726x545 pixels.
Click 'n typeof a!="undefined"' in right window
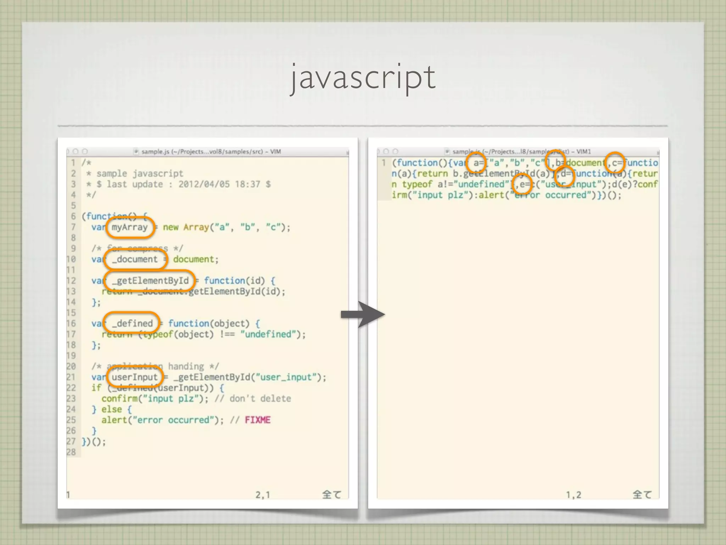tap(450, 184)
